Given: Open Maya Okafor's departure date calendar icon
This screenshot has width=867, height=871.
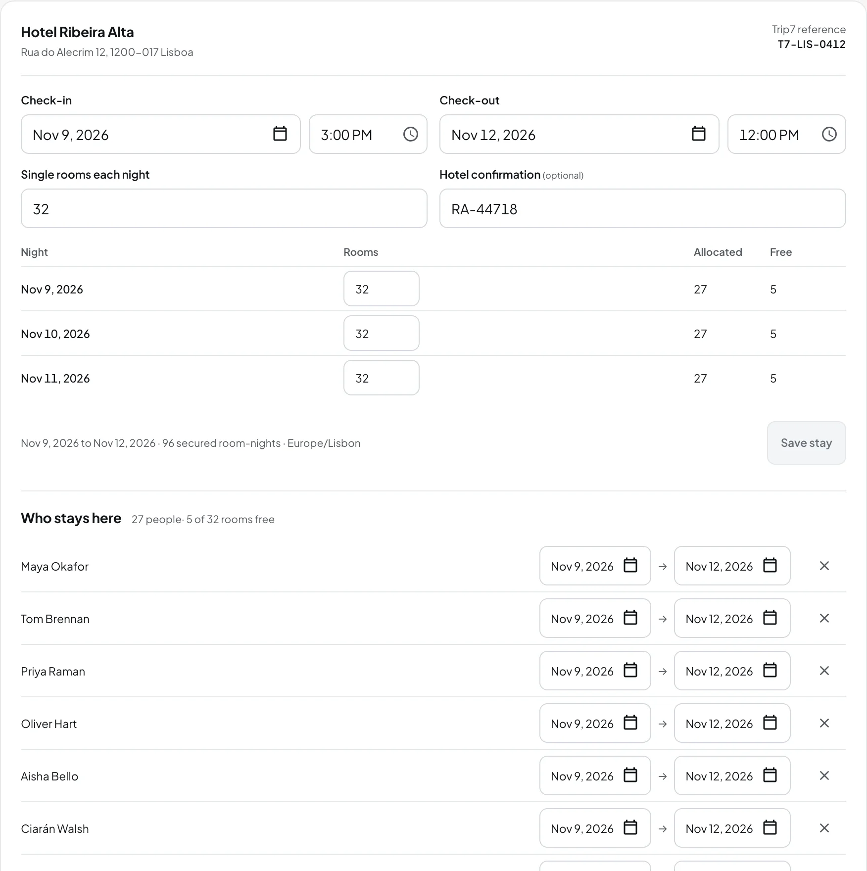Looking at the screenshot, I should (770, 565).
